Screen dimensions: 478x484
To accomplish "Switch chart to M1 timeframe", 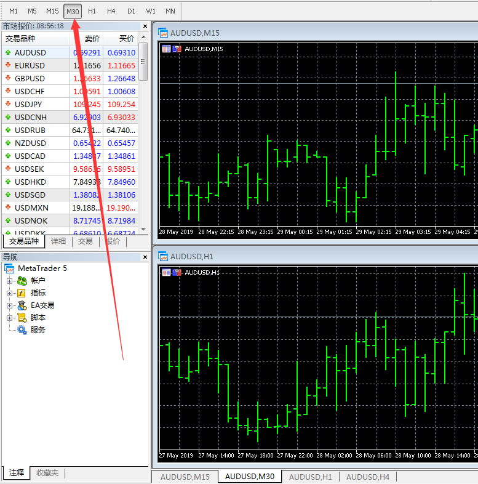I will (x=14, y=12).
